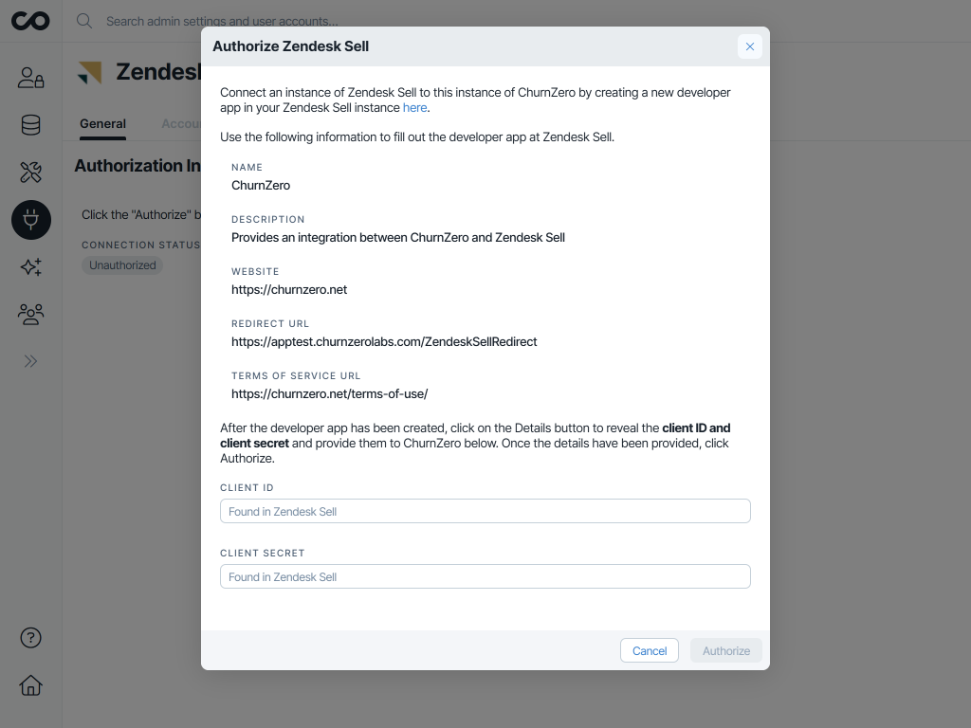Click the sparkles AI sidebar icon
The width and height of the screenshot is (971, 728).
[30, 266]
